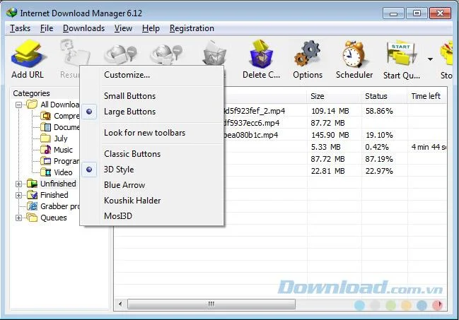The image size is (459, 320).
Task: Click the Delete Completed toolbar icon
Action: [x=261, y=54]
